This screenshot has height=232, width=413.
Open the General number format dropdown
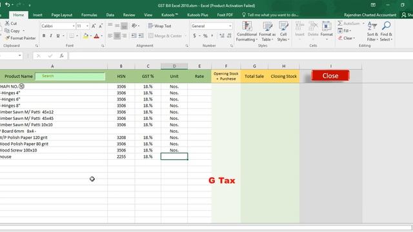[x=230, y=26]
